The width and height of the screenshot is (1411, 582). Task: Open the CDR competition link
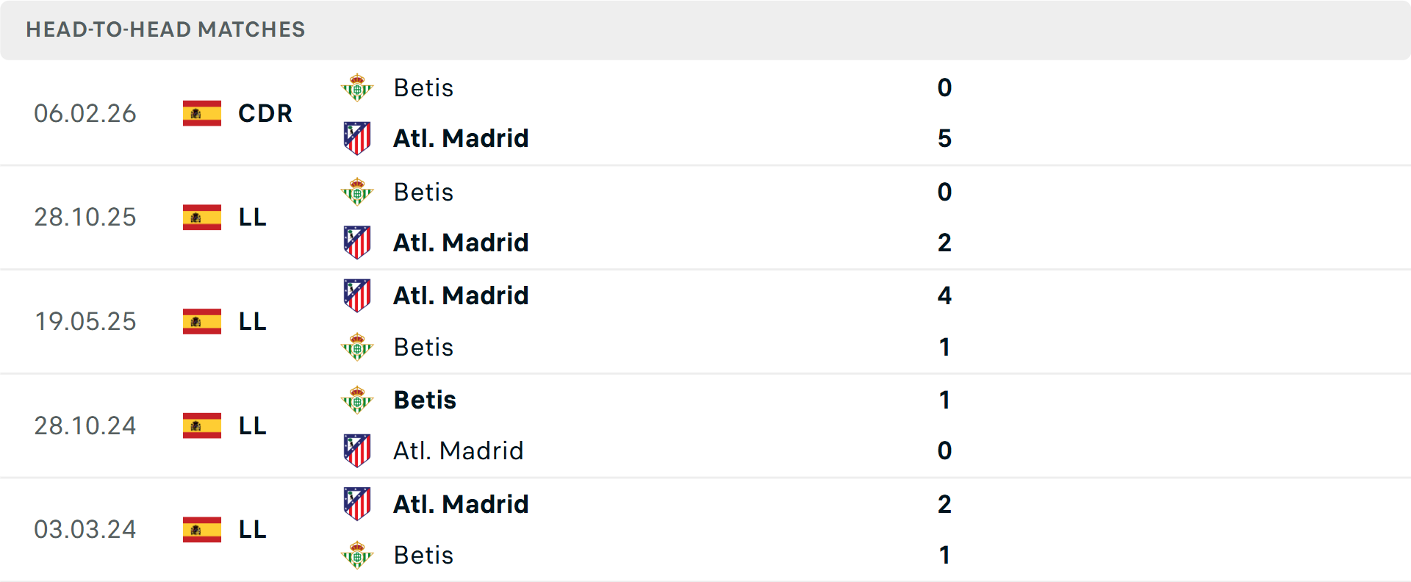[265, 113]
